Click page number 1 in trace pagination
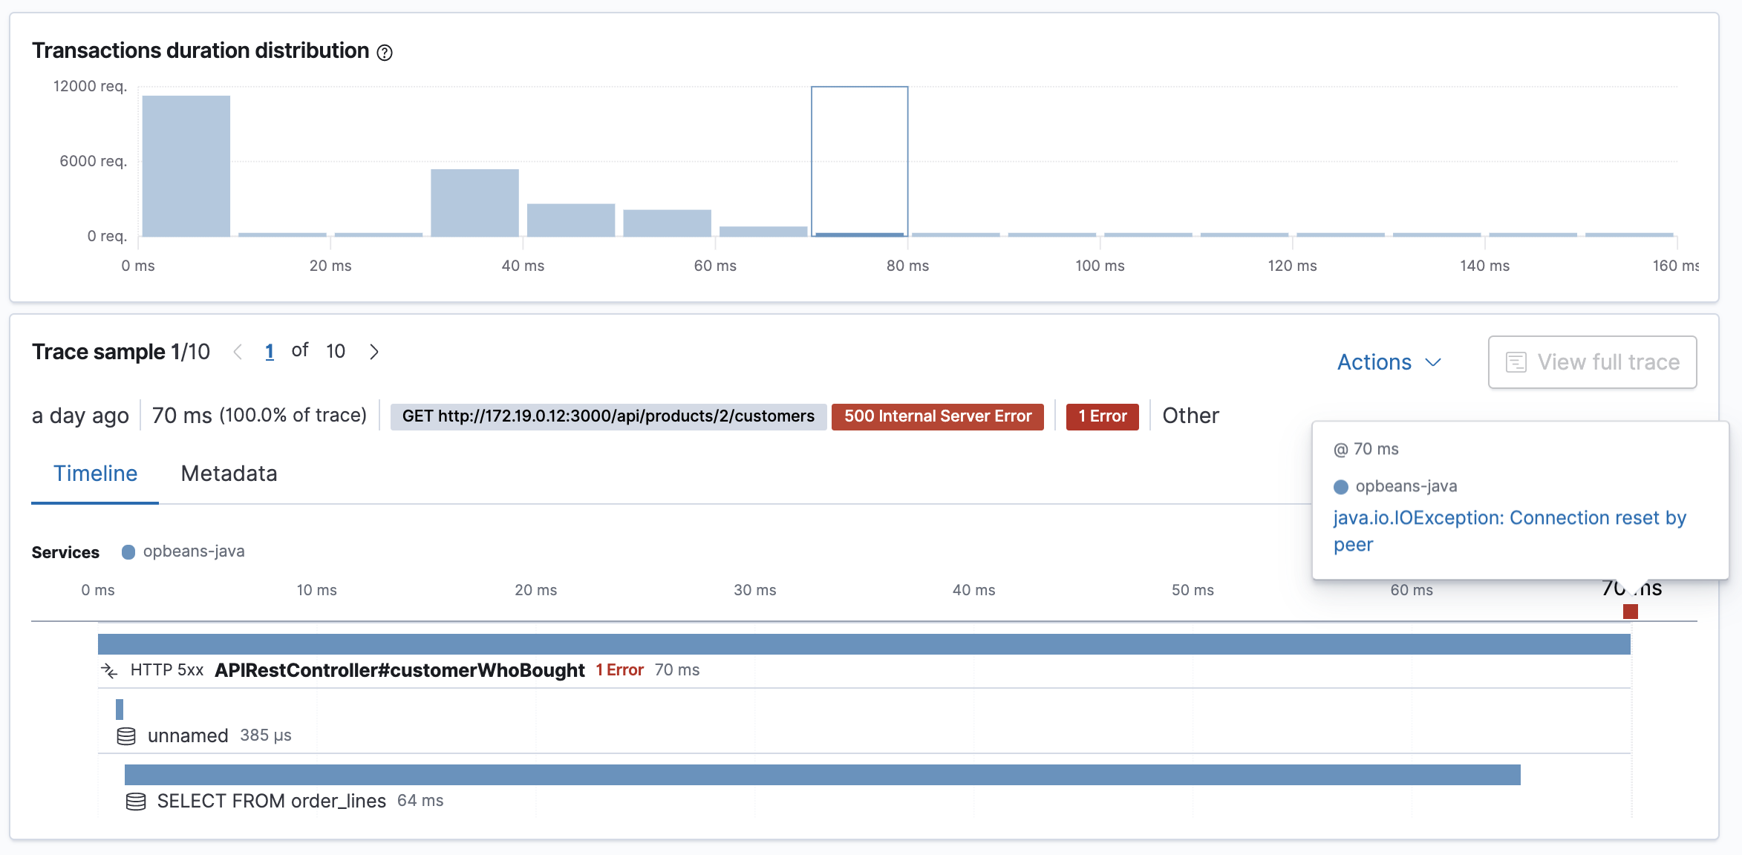The height and width of the screenshot is (855, 1742). (x=270, y=351)
